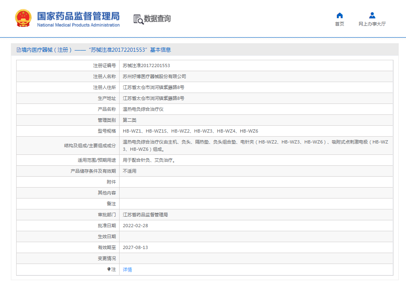Click the bullet icon beside 注
The height and width of the screenshot is (285, 406).
coord(109,269)
